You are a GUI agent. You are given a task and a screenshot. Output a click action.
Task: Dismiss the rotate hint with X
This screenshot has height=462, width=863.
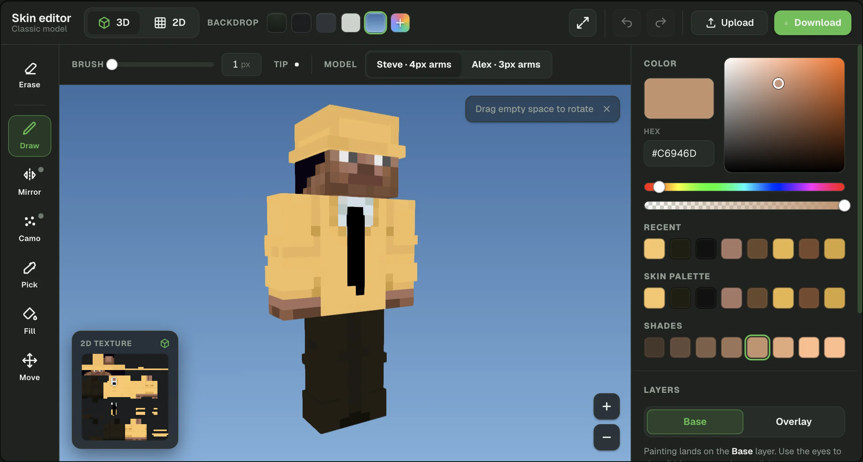[x=607, y=109]
